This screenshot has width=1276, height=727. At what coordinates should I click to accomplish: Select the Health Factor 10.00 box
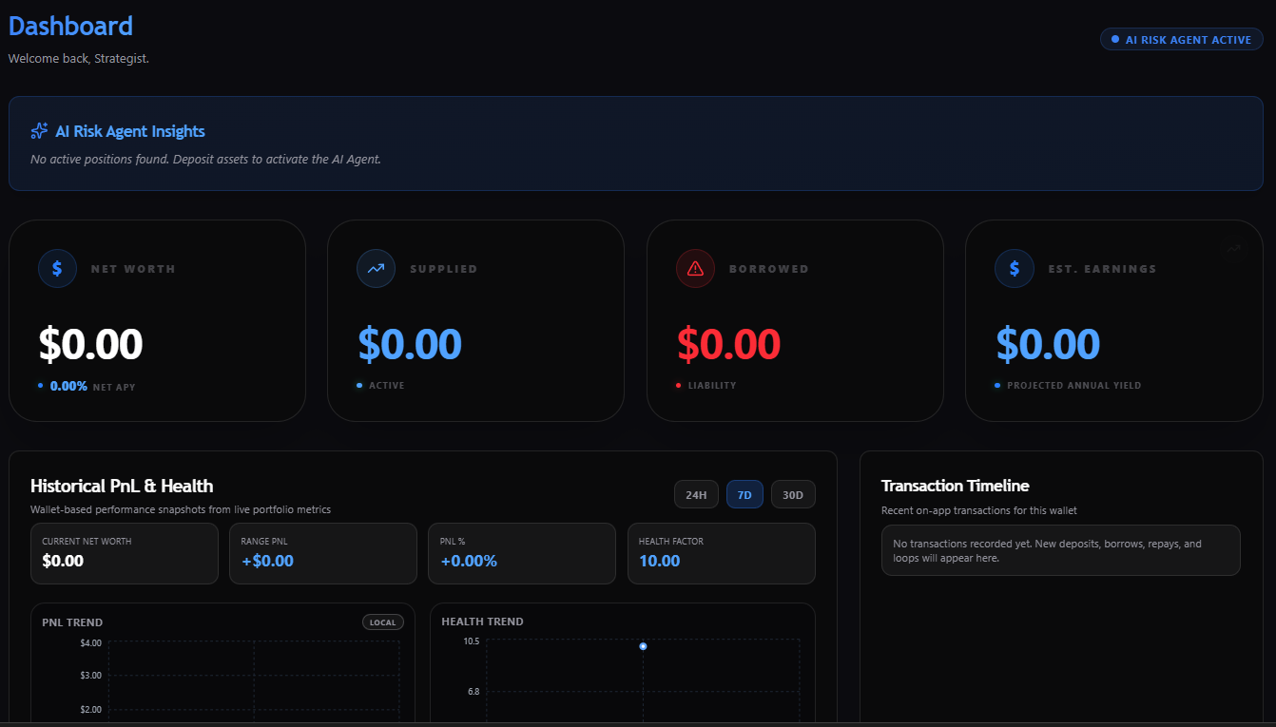click(721, 553)
